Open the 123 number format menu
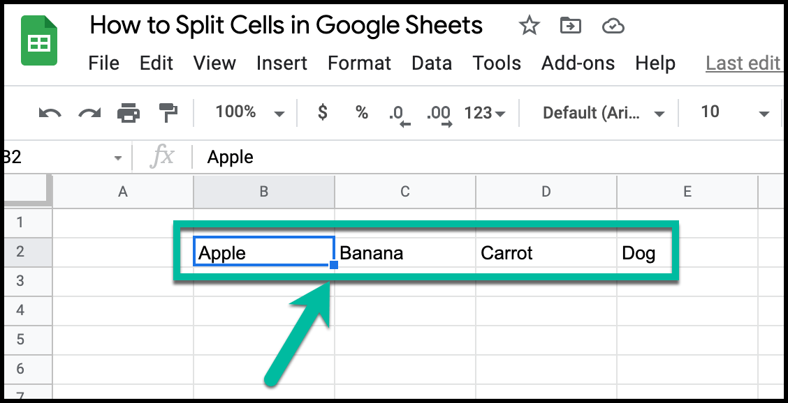Screen dimensions: 788x403 pos(484,112)
